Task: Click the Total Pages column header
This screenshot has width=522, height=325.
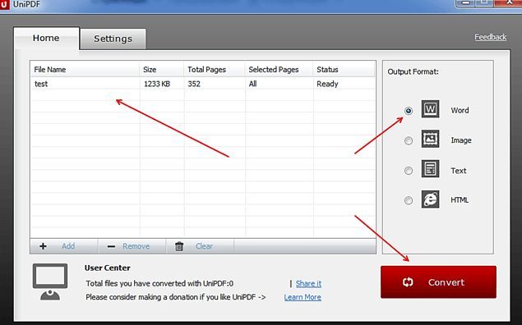Action: [x=215, y=70]
